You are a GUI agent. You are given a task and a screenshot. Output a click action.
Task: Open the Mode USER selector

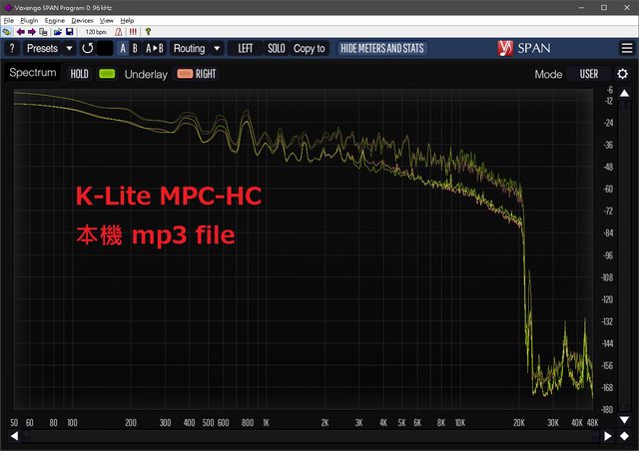(589, 74)
